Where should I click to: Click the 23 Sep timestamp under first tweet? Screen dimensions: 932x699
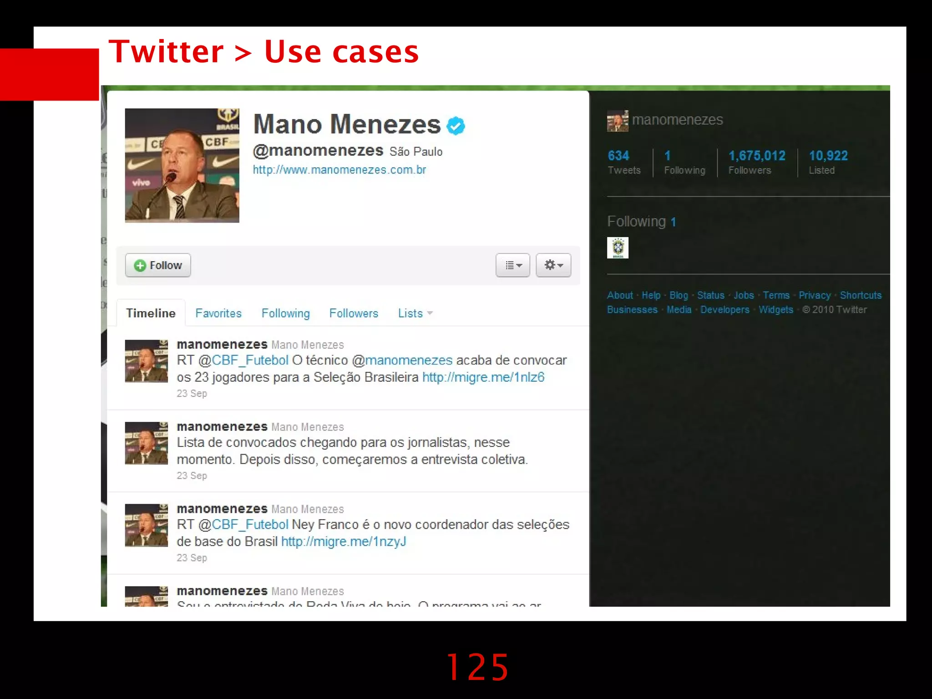pos(192,394)
